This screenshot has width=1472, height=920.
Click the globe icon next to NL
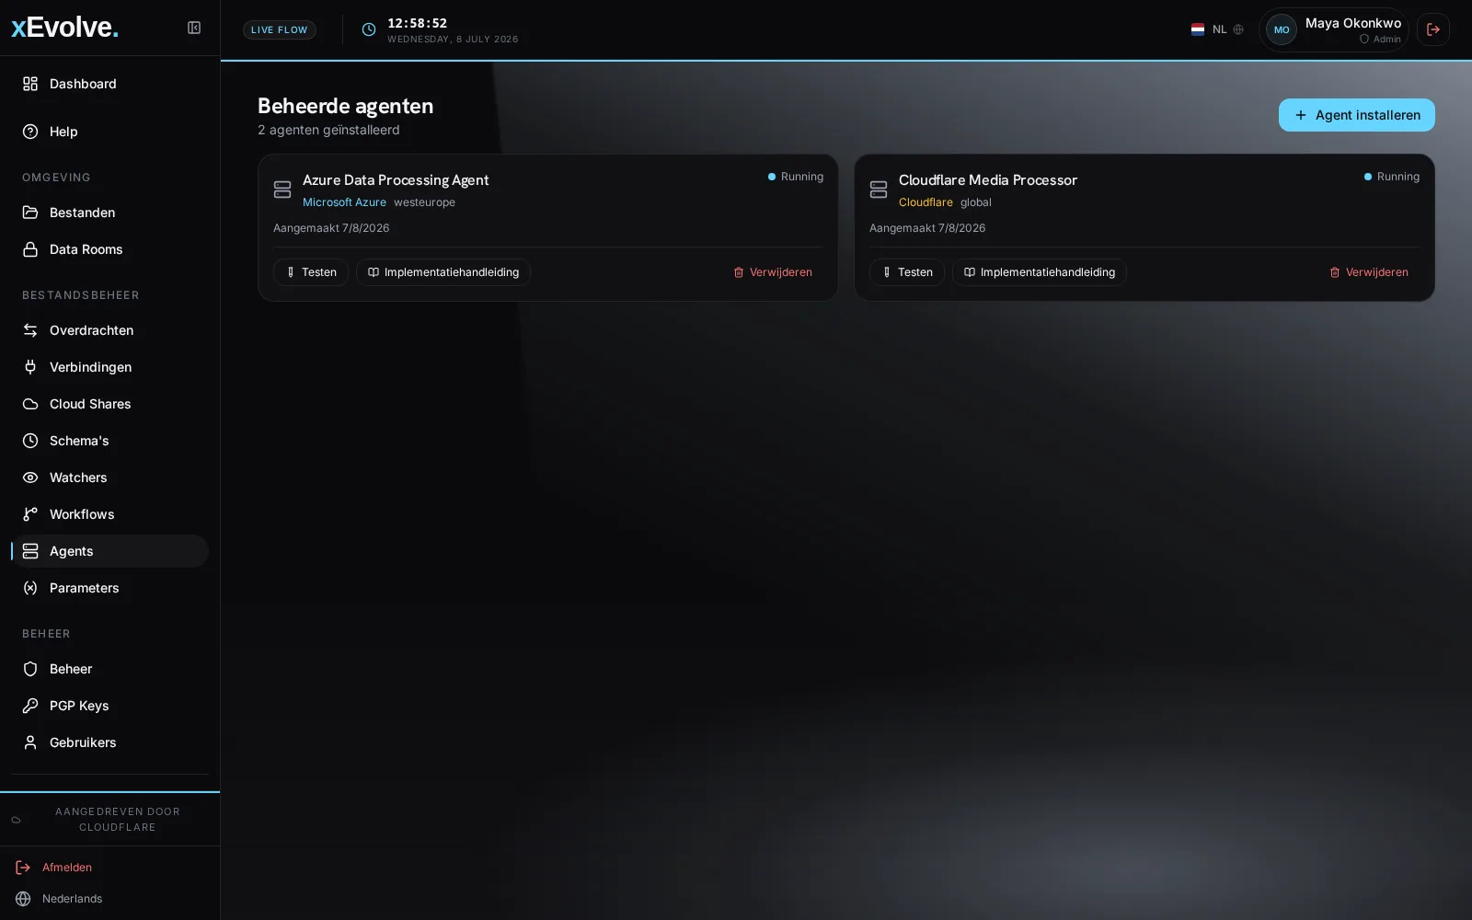coord(1238,29)
